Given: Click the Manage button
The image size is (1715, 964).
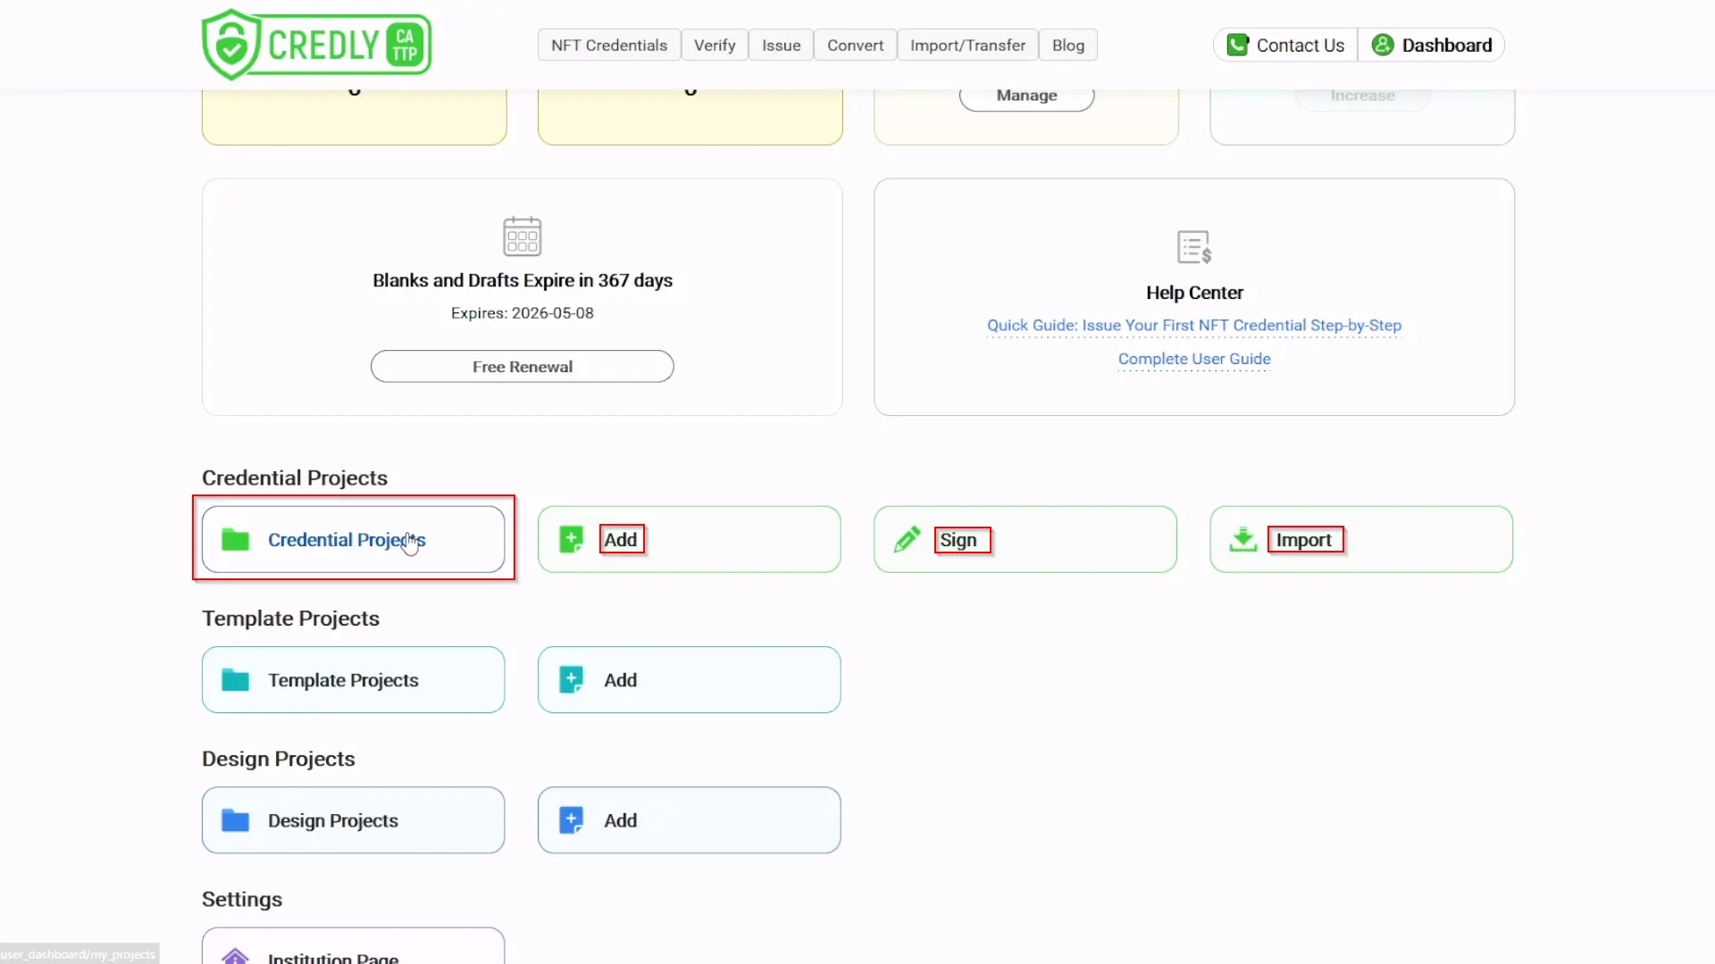Looking at the screenshot, I should click(x=1027, y=96).
